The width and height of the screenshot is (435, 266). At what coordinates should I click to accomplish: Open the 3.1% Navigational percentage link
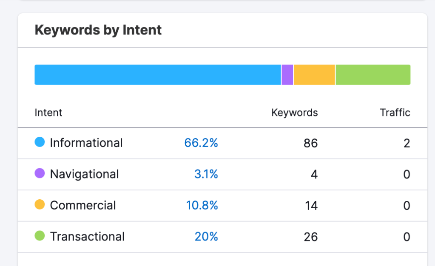pyautogui.click(x=206, y=174)
